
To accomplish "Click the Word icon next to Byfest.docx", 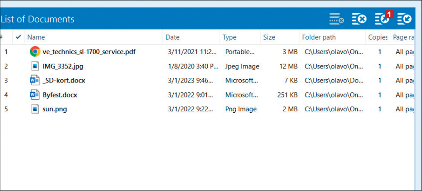I will (34, 95).
